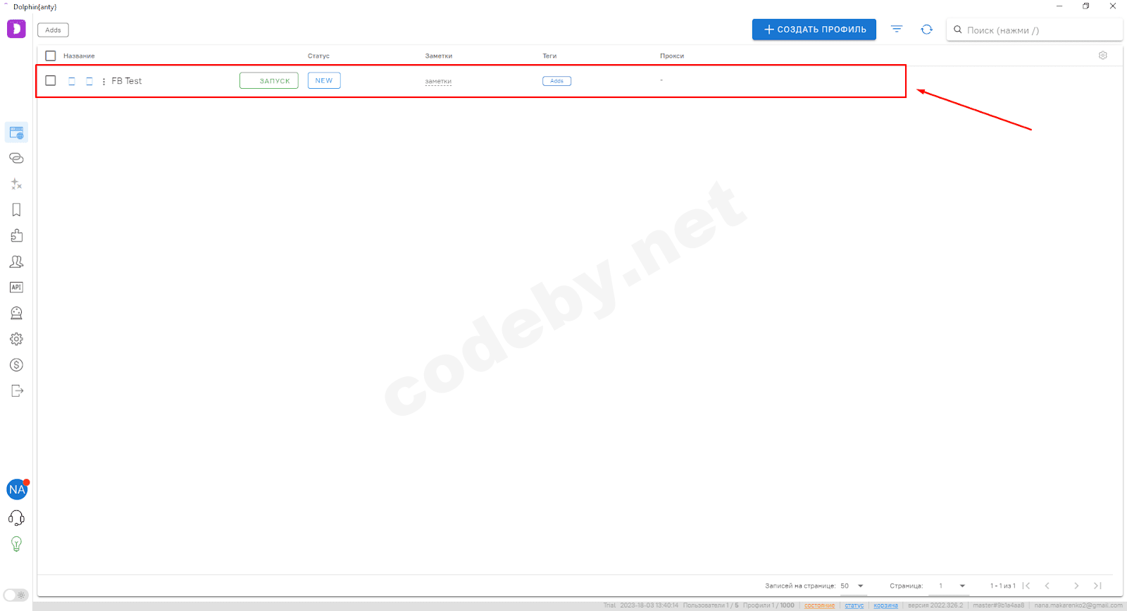This screenshot has height=611, width=1127.
Task: Open the состояние link in status bar
Action: click(x=819, y=605)
